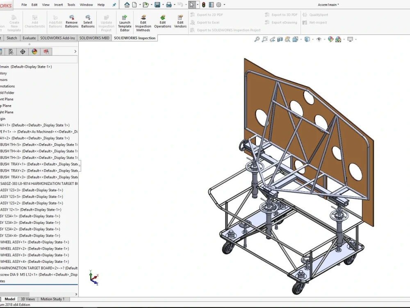Click the Section View icon
Image resolution: width=410 pixels, height=308 pixels.
coord(280,39)
